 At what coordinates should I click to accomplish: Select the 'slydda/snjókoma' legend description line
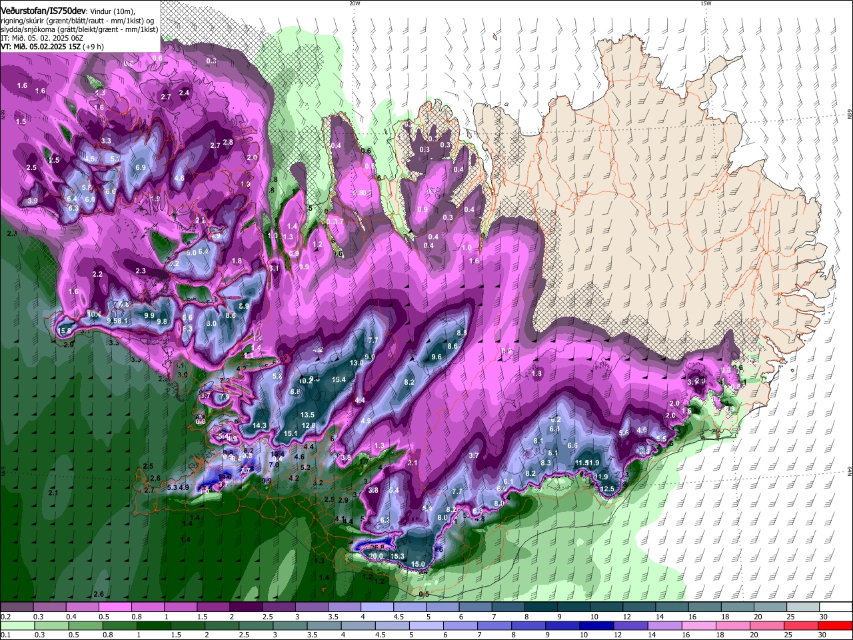79,29
